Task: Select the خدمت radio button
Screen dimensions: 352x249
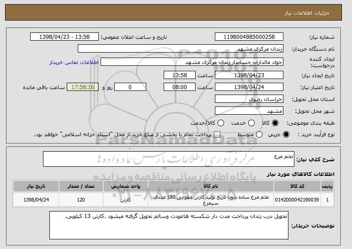Action: pyautogui.click(x=251, y=123)
